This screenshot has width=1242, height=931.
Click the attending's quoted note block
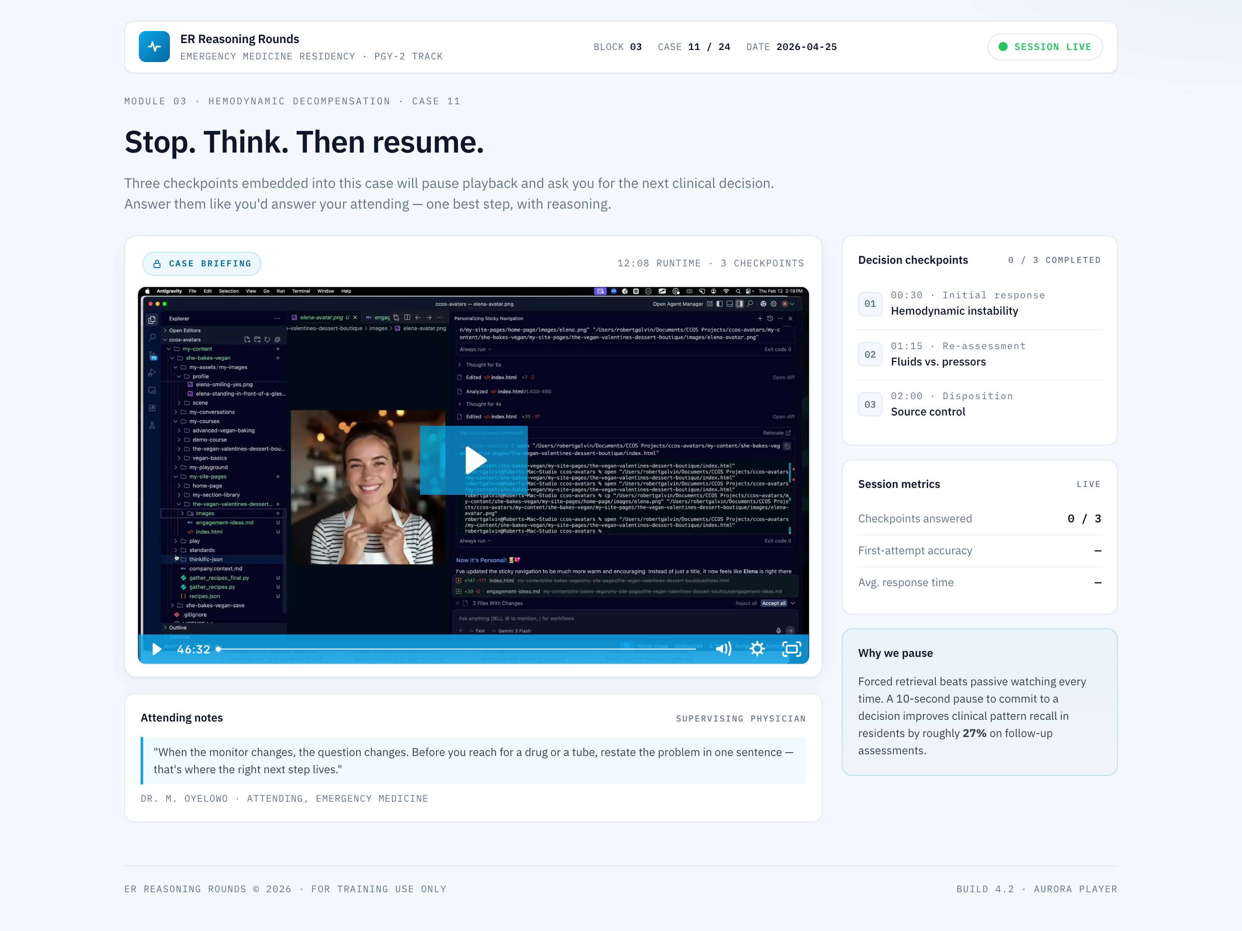click(474, 761)
